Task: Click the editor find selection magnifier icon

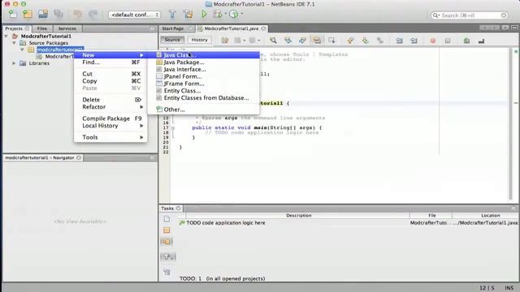Action: (x=273, y=41)
